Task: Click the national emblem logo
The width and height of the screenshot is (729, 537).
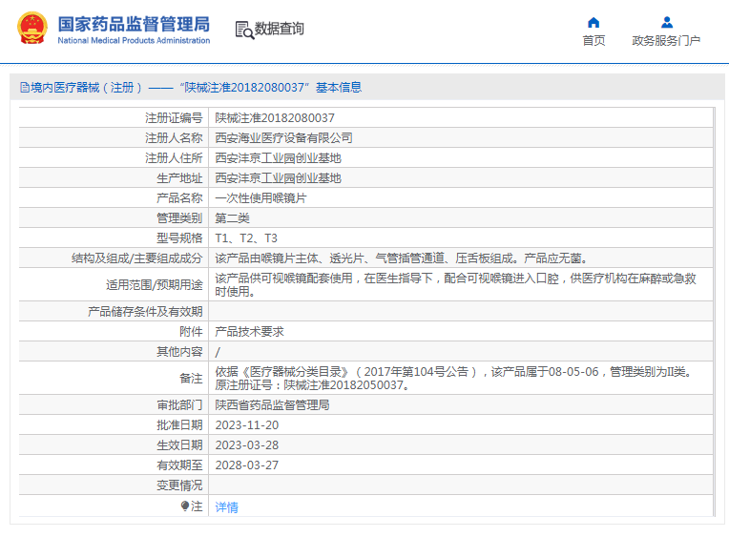Action: (32, 29)
